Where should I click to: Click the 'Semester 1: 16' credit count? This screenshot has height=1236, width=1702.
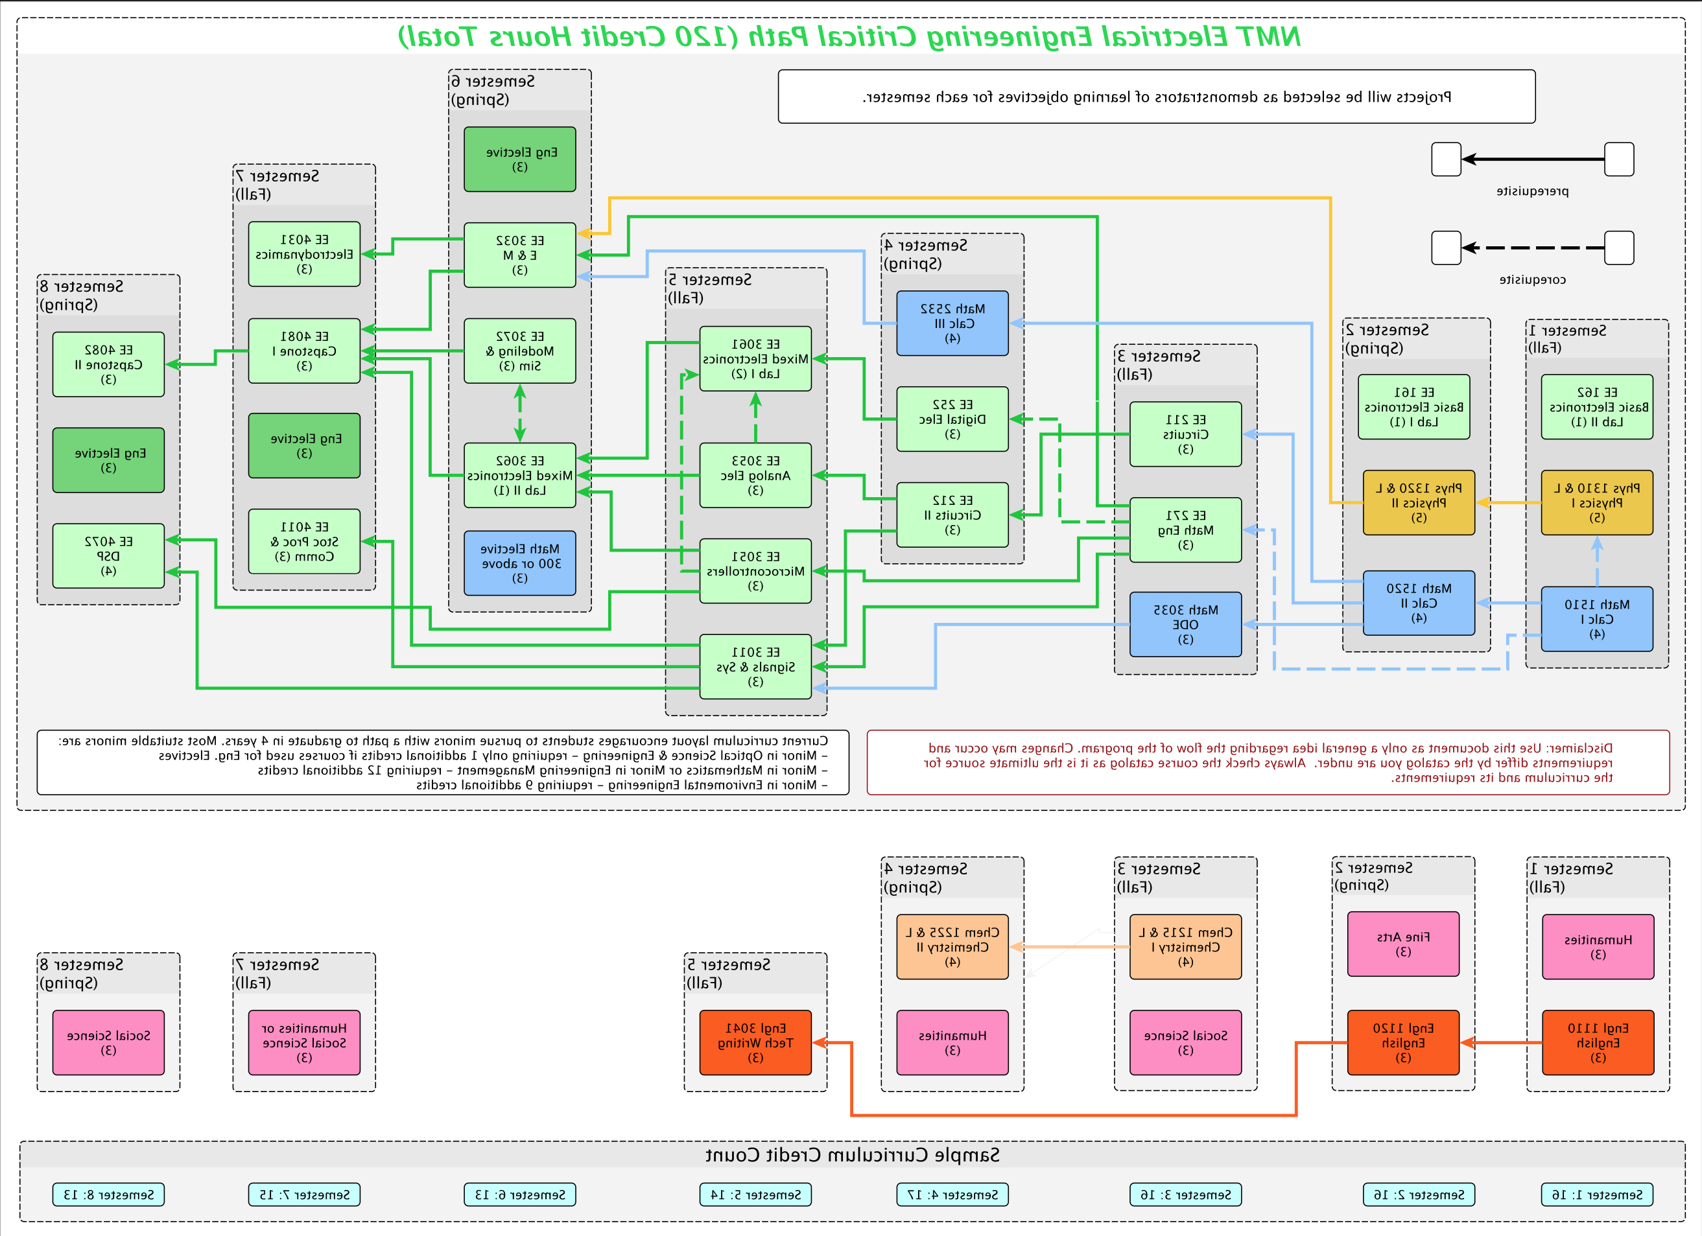(x=1597, y=1195)
